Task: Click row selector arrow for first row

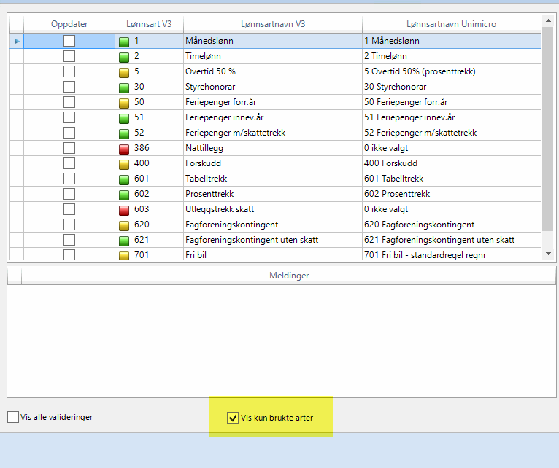Action: click(x=16, y=41)
